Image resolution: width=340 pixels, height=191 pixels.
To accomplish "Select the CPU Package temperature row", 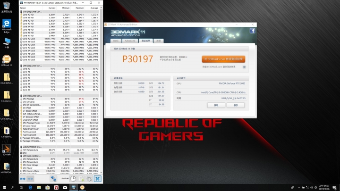I will pos(59,99).
